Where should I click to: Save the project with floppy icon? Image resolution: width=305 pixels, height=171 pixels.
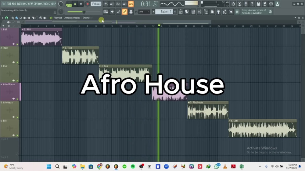(258, 4)
